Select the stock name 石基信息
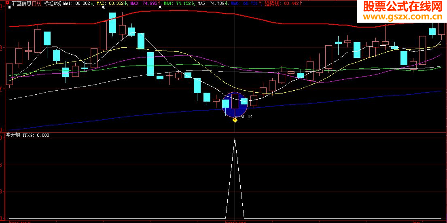The height and width of the screenshot is (223, 447). [22, 3]
